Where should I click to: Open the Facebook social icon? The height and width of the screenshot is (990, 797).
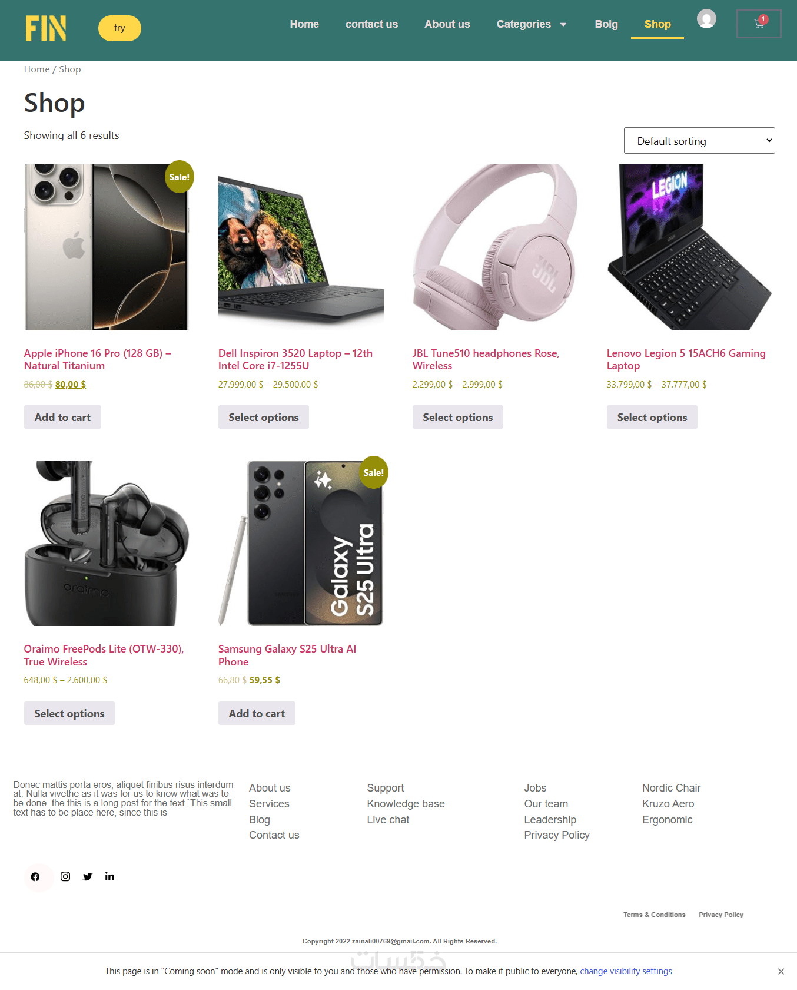[x=35, y=877]
